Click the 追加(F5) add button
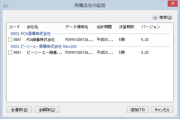 (138, 109)
